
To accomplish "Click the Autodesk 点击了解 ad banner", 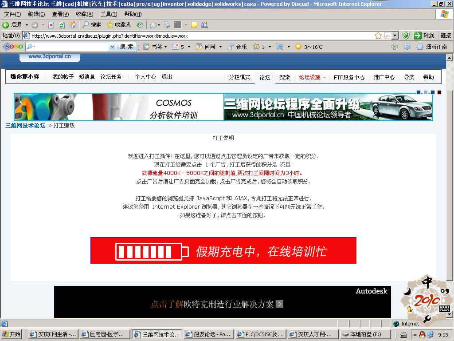I will (223, 302).
